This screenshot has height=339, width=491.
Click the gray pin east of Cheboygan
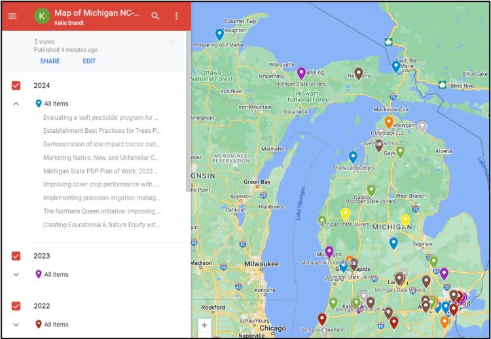(x=422, y=126)
